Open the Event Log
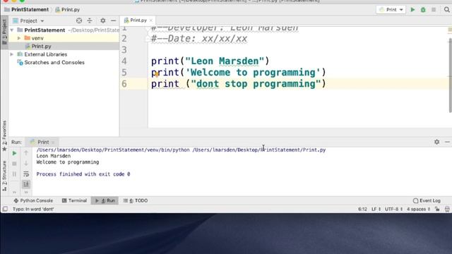Image resolution: width=452 pixels, height=254 pixels. click(427, 200)
